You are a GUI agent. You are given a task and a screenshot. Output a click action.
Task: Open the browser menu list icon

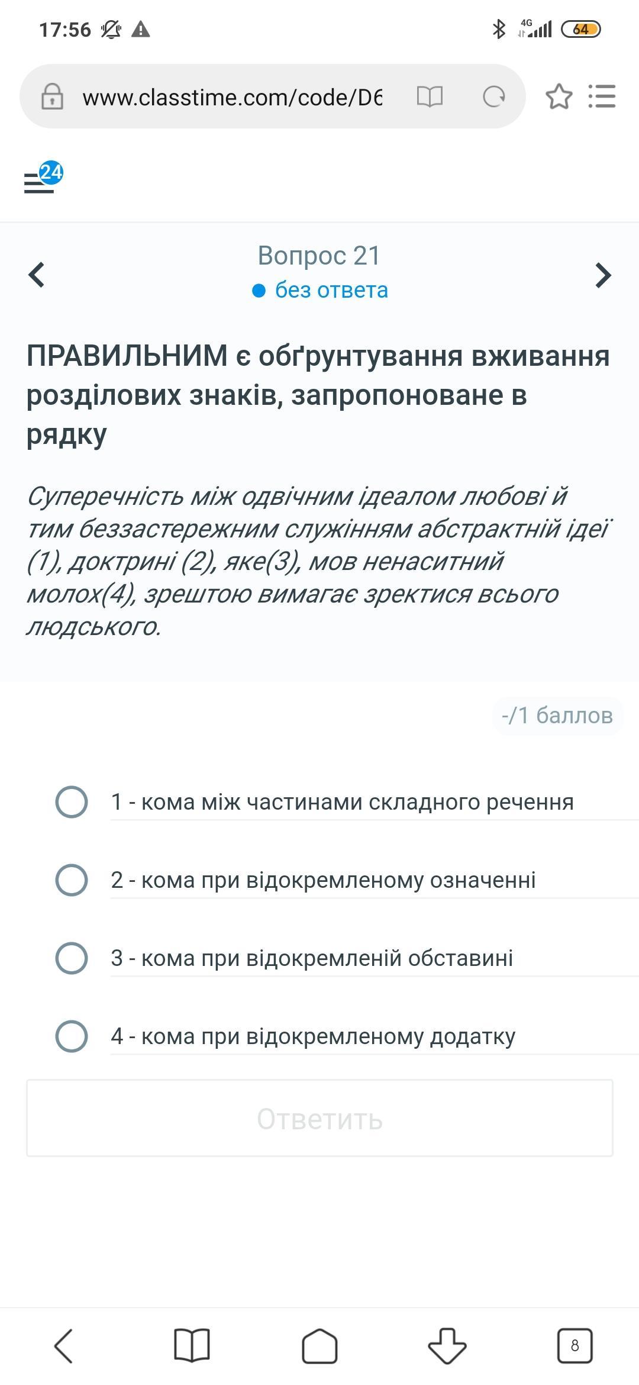click(x=602, y=96)
